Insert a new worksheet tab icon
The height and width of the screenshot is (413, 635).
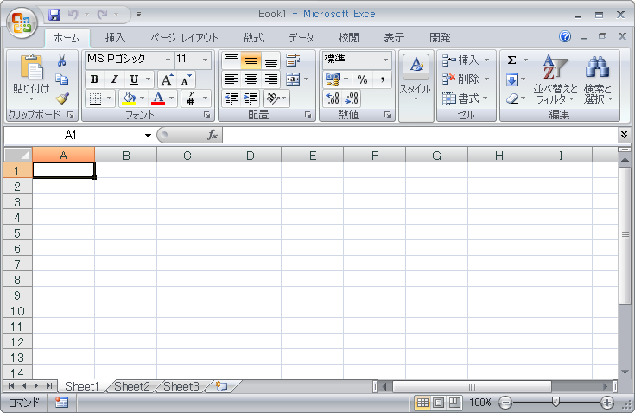tap(221, 386)
